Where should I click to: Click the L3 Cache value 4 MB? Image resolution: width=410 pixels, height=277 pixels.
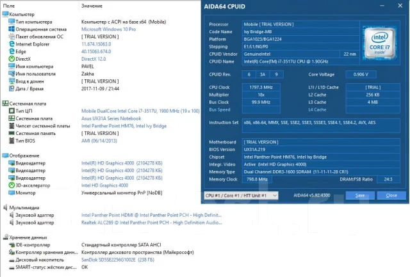(373, 102)
